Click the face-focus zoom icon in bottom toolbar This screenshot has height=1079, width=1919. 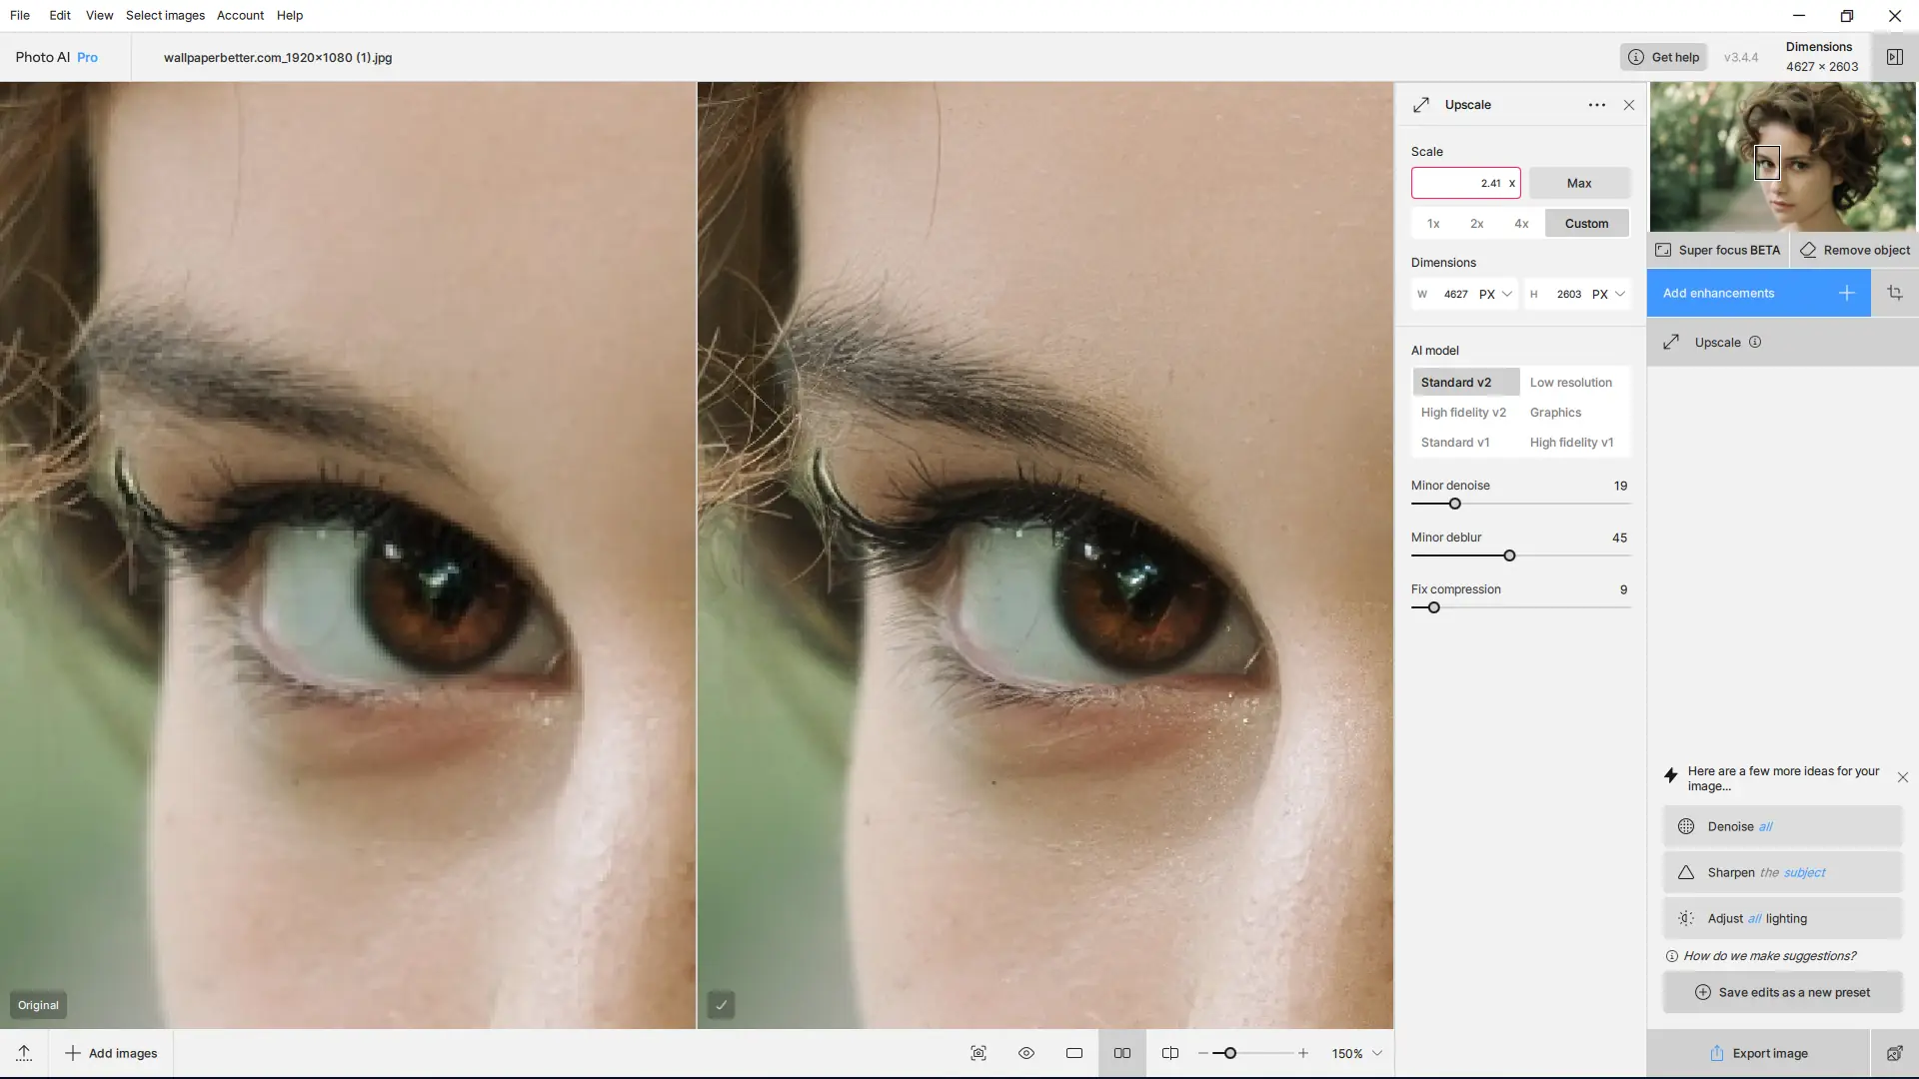pos(978,1053)
